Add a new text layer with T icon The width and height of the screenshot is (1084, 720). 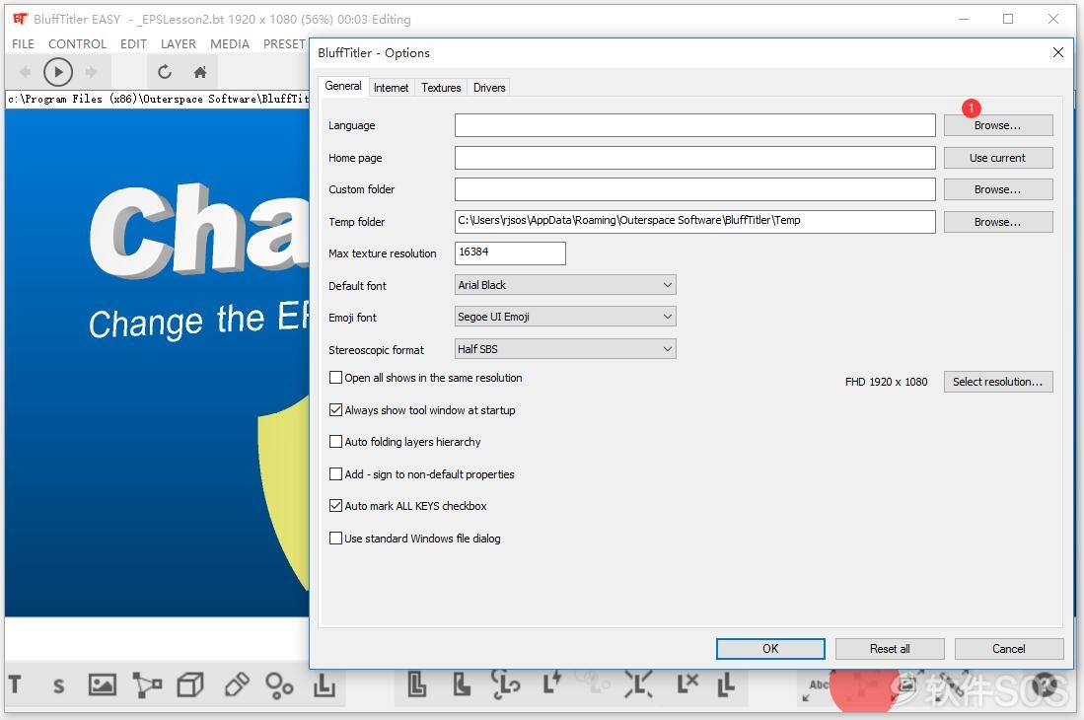[15, 684]
